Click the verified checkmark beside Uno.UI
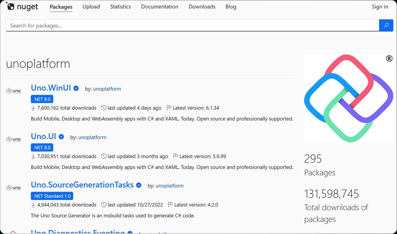This screenshot has width=397, height=234. click(61, 136)
